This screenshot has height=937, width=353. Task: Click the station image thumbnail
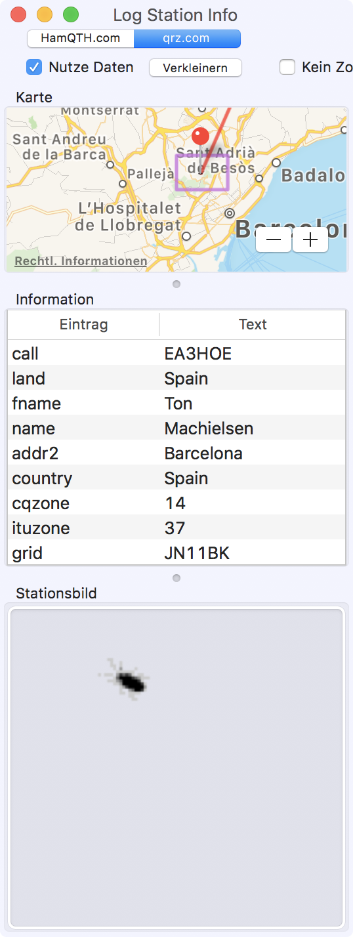(176, 768)
